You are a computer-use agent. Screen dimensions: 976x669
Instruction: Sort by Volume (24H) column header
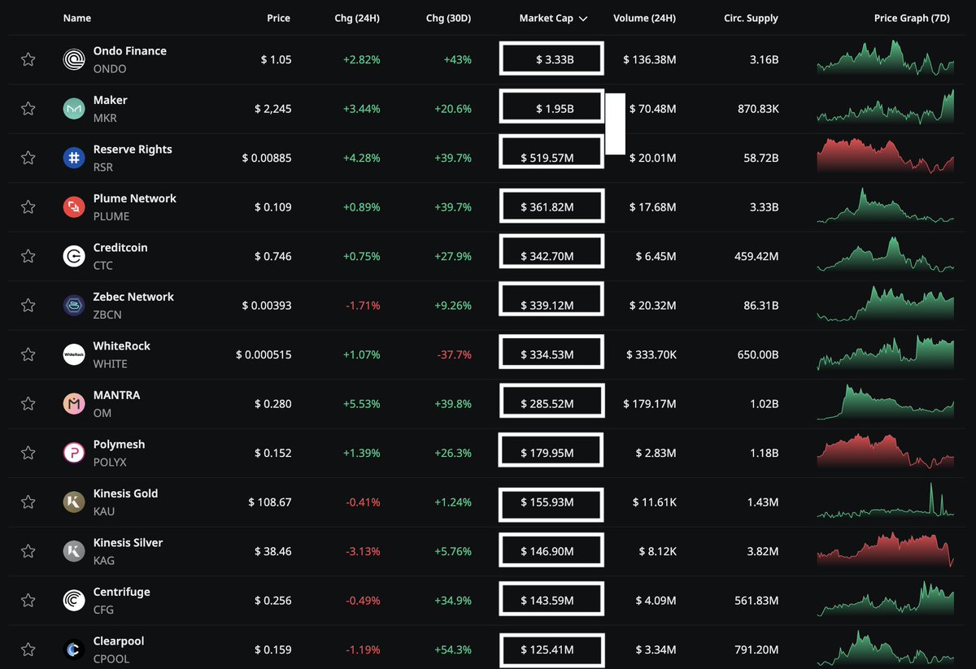(x=644, y=18)
